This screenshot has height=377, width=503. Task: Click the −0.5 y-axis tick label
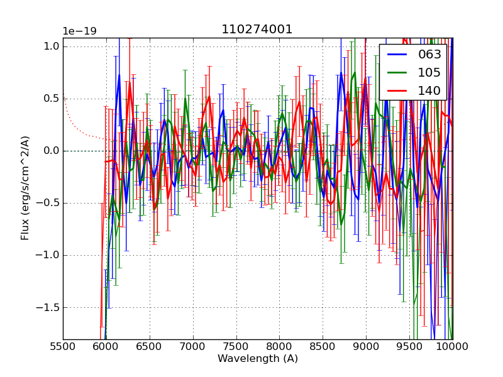click(x=48, y=203)
